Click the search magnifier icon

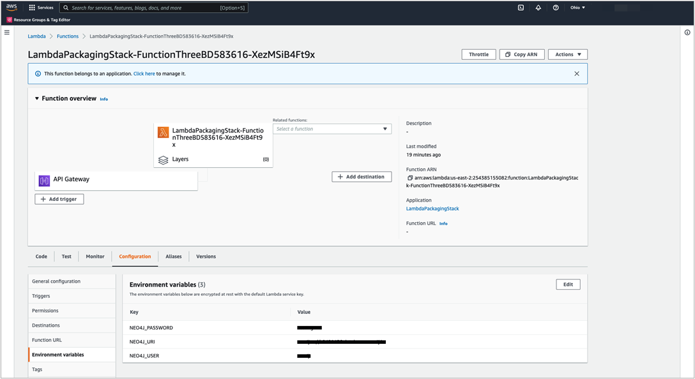(66, 8)
